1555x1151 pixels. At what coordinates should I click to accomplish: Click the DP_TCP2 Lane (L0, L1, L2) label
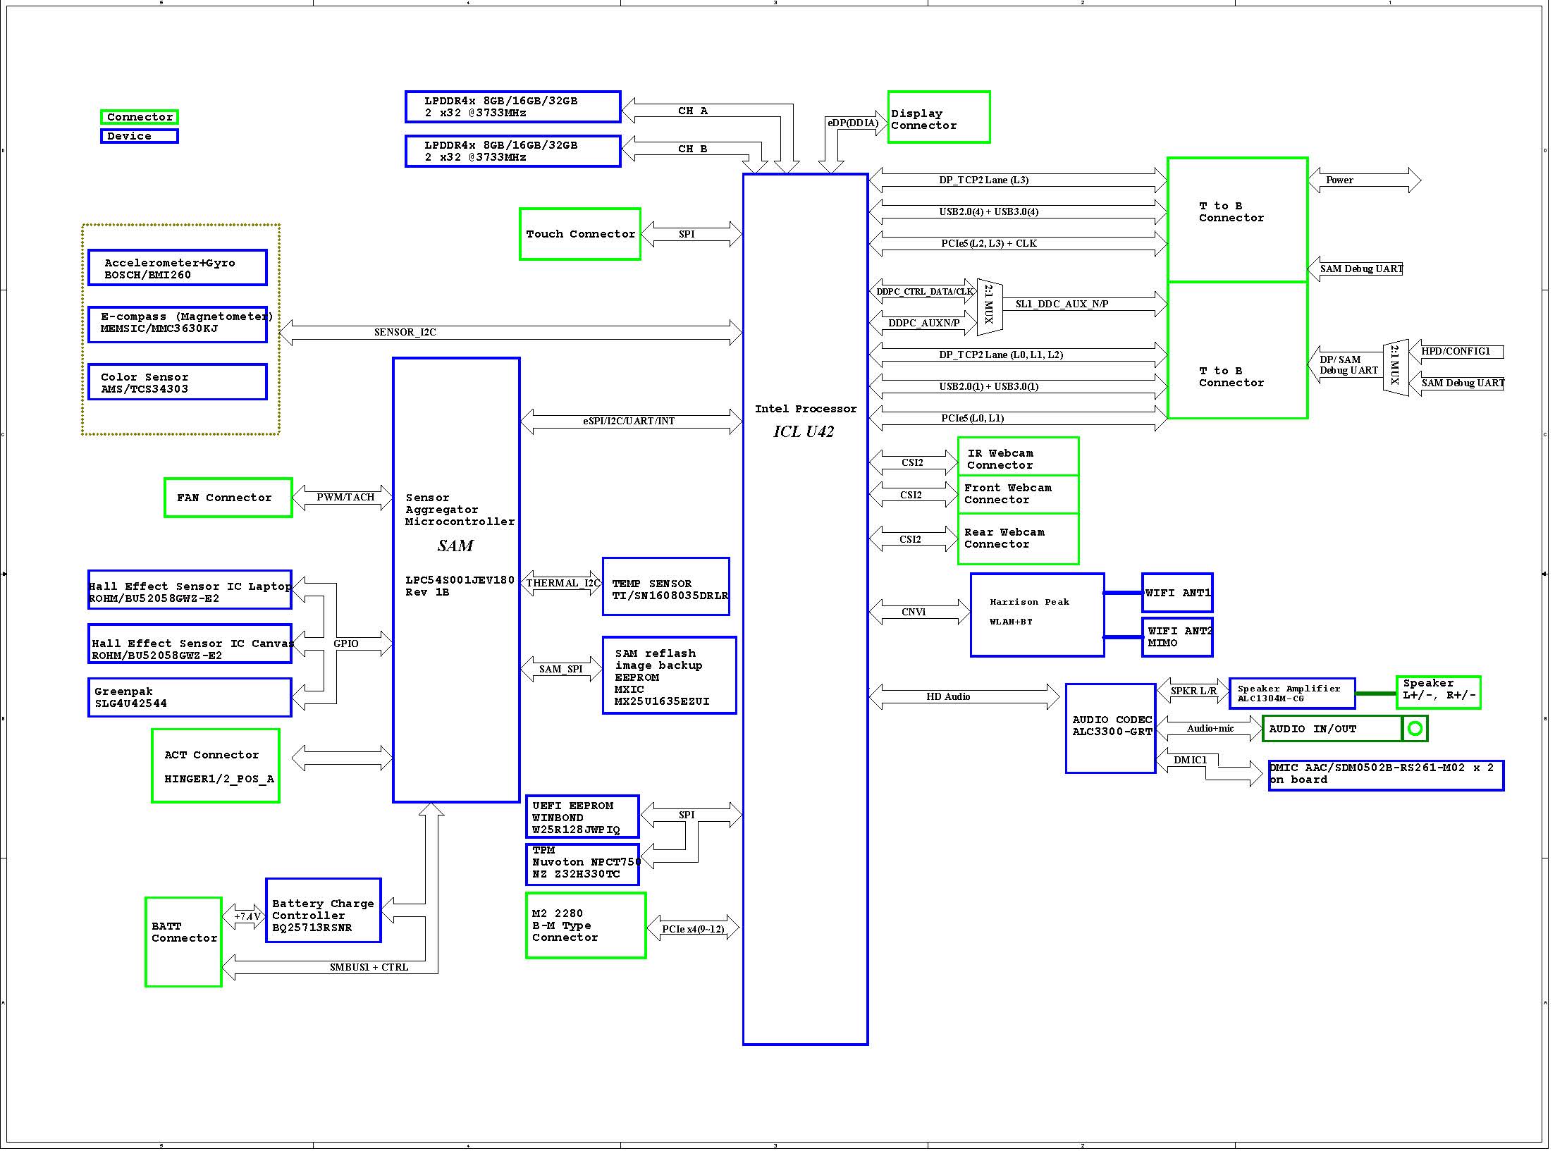pyautogui.click(x=1001, y=355)
